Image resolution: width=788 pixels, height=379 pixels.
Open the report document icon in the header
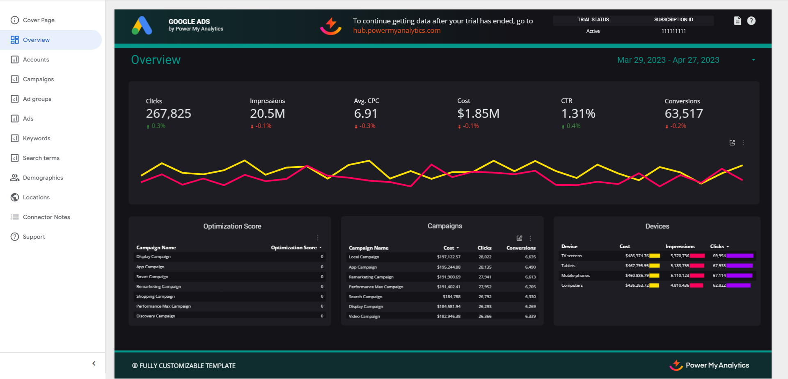737,21
